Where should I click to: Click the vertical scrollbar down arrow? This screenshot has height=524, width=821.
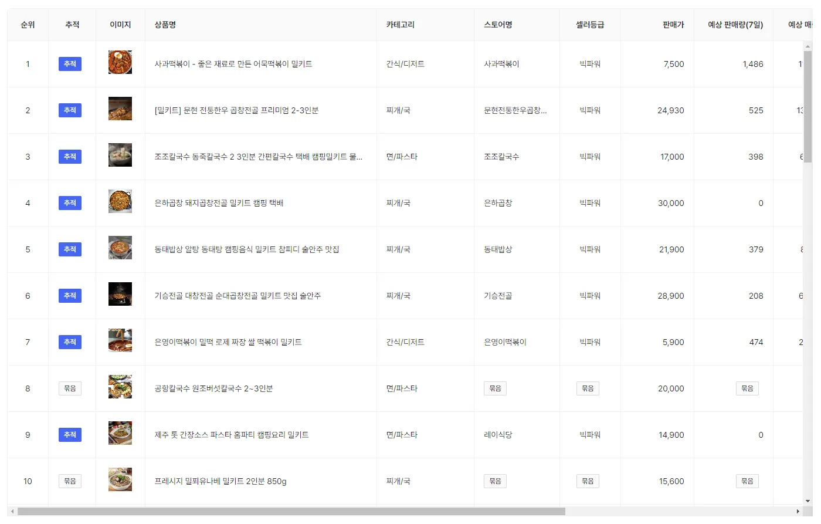click(808, 501)
